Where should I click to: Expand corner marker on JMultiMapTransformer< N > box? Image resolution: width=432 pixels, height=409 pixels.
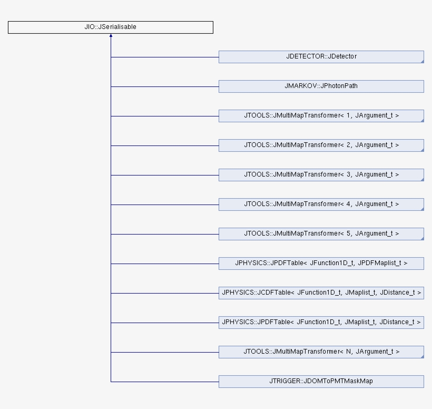pos(421,356)
